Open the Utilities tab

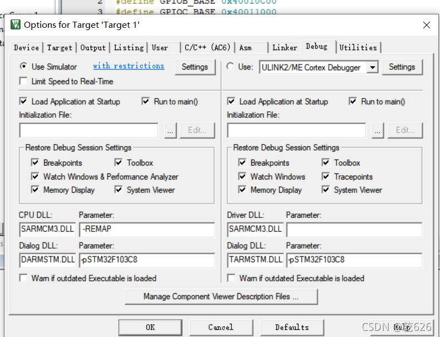[358, 47]
